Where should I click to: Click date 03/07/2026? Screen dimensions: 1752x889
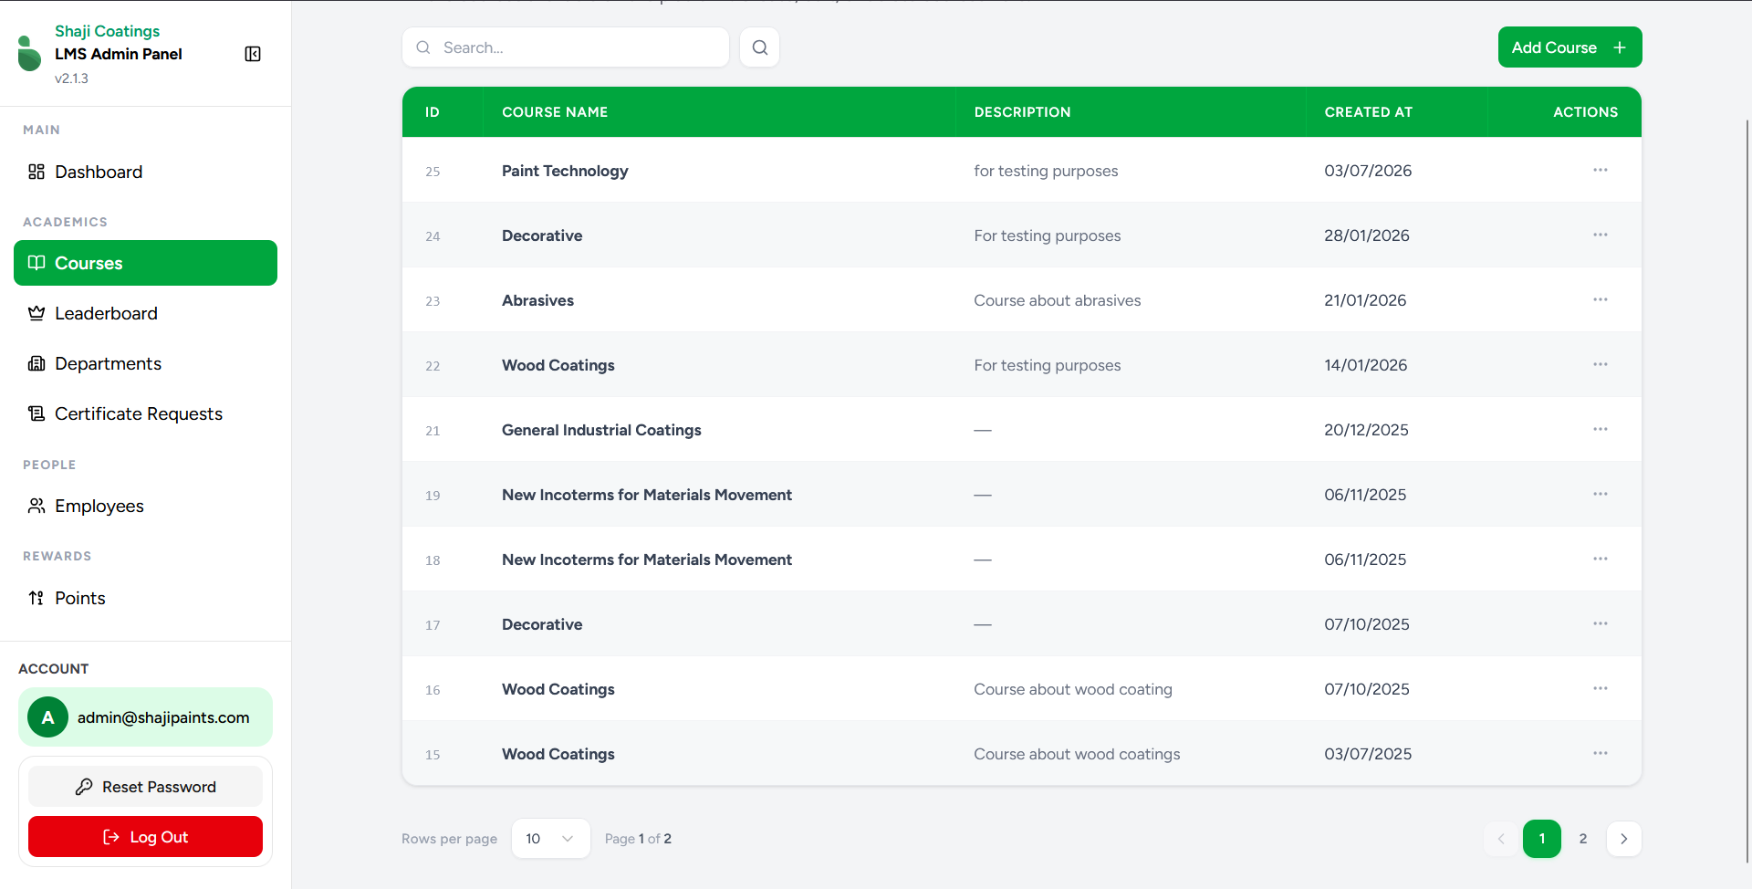coord(1368,171)
